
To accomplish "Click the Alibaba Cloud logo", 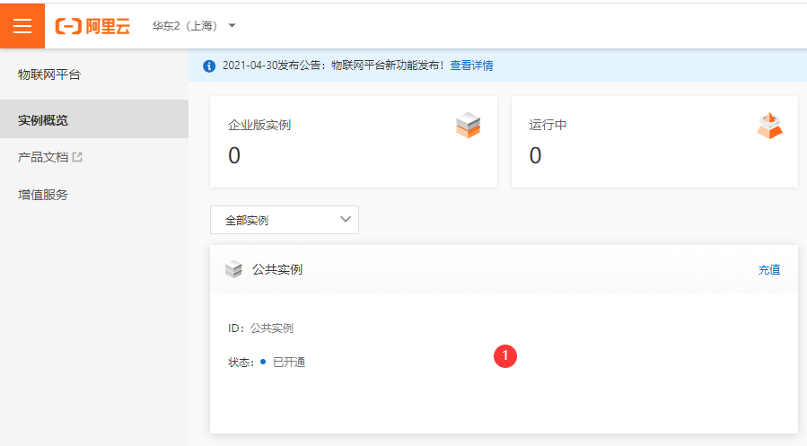I will click(92, 26).
